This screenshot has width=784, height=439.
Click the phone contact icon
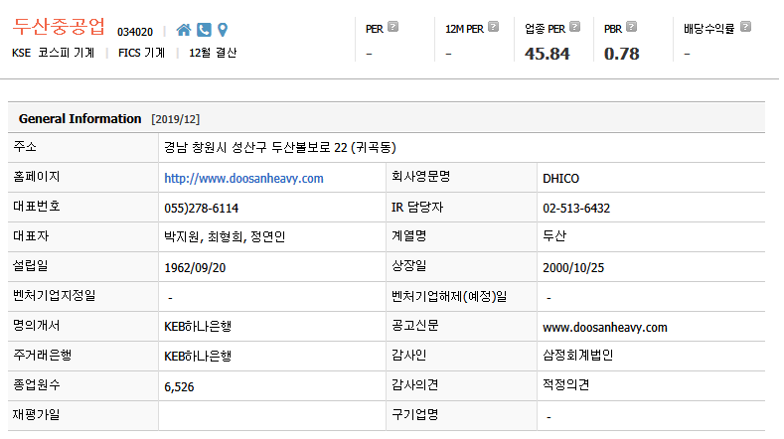click(x=204, y=30)
